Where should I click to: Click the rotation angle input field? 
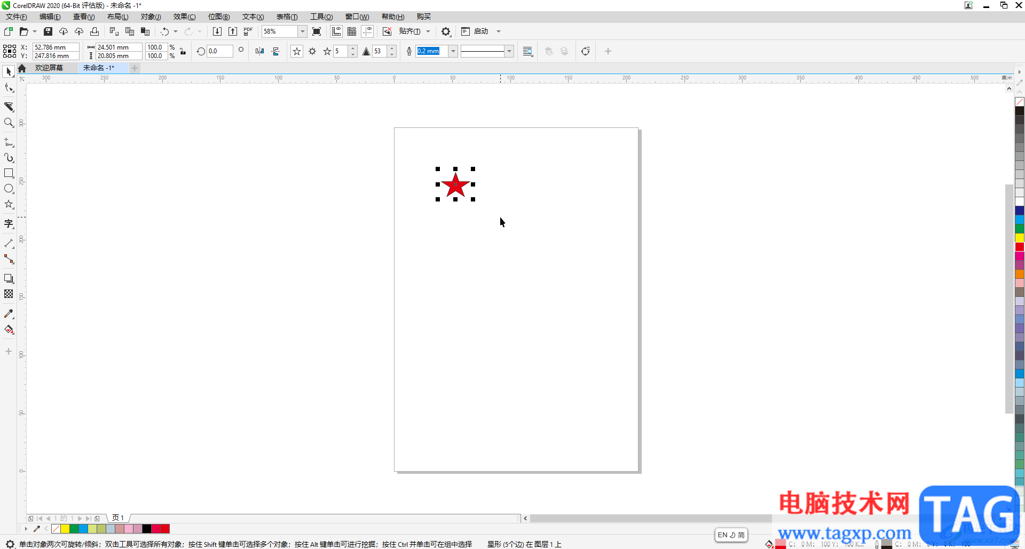[x=220, y=51]
